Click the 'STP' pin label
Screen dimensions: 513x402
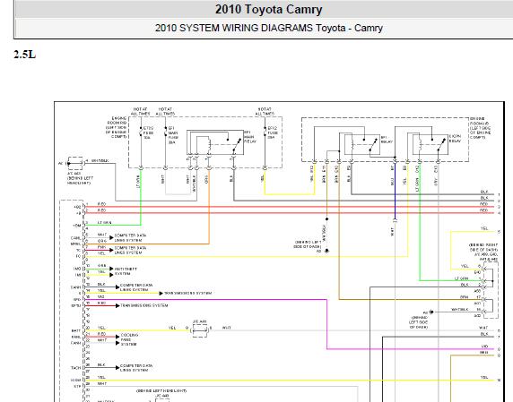point(77,386)
